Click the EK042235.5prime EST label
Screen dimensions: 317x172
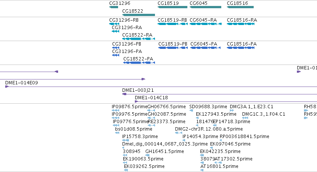point(220,152)
